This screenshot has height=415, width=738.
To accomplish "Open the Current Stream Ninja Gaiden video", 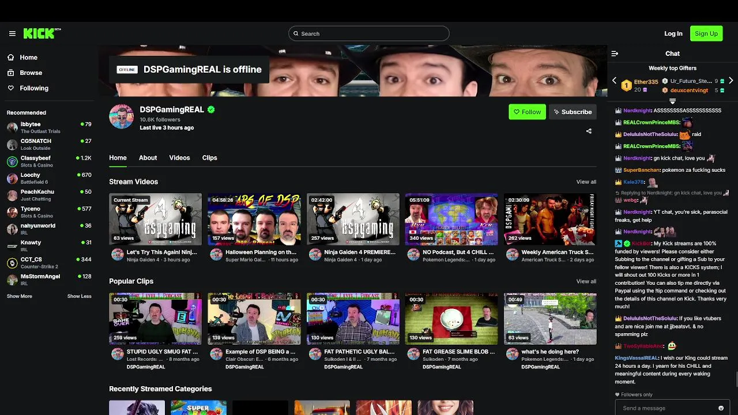I will click(x=156, y=219).
